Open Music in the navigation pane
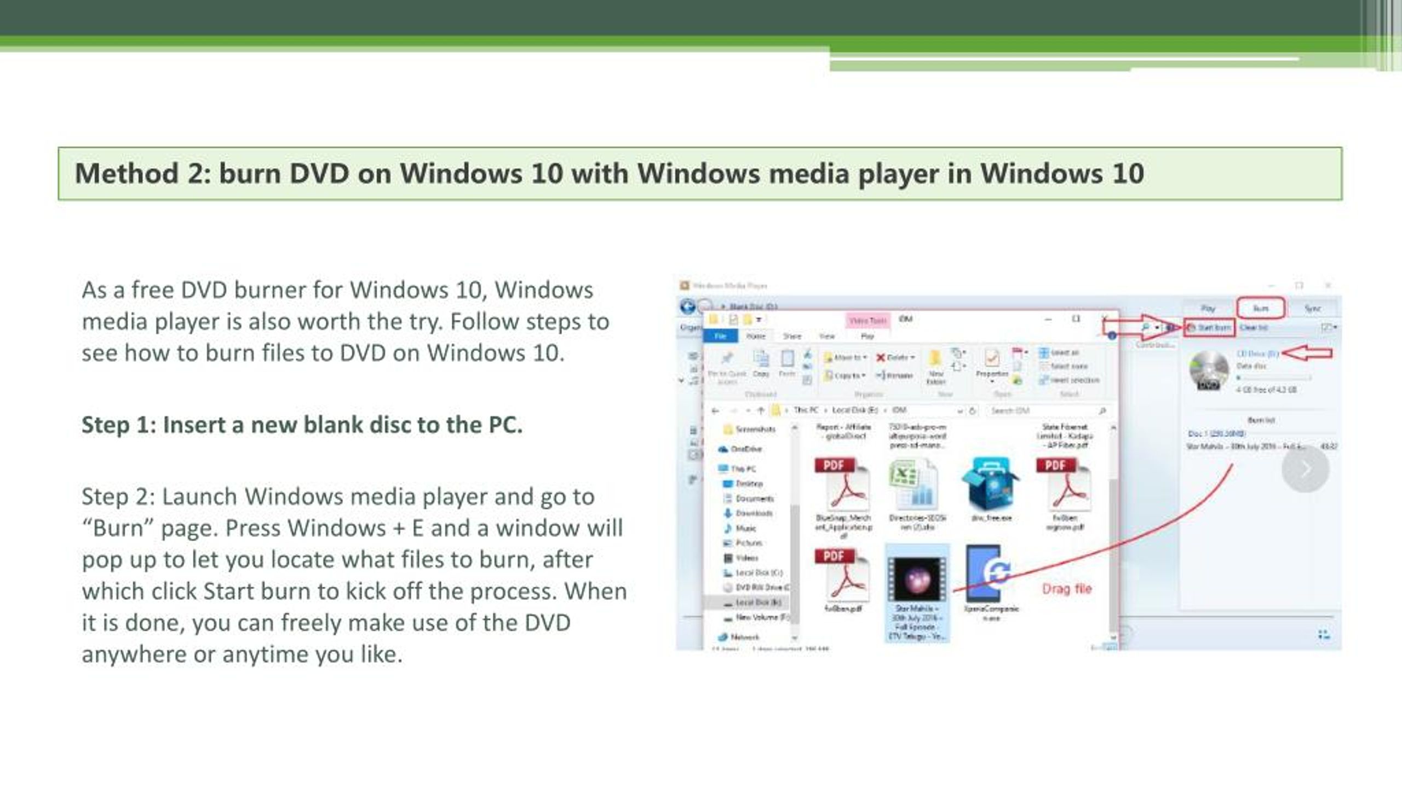The height and width of the screenshot is (788, 1402). pyautogui.click(x=740, y=529)
